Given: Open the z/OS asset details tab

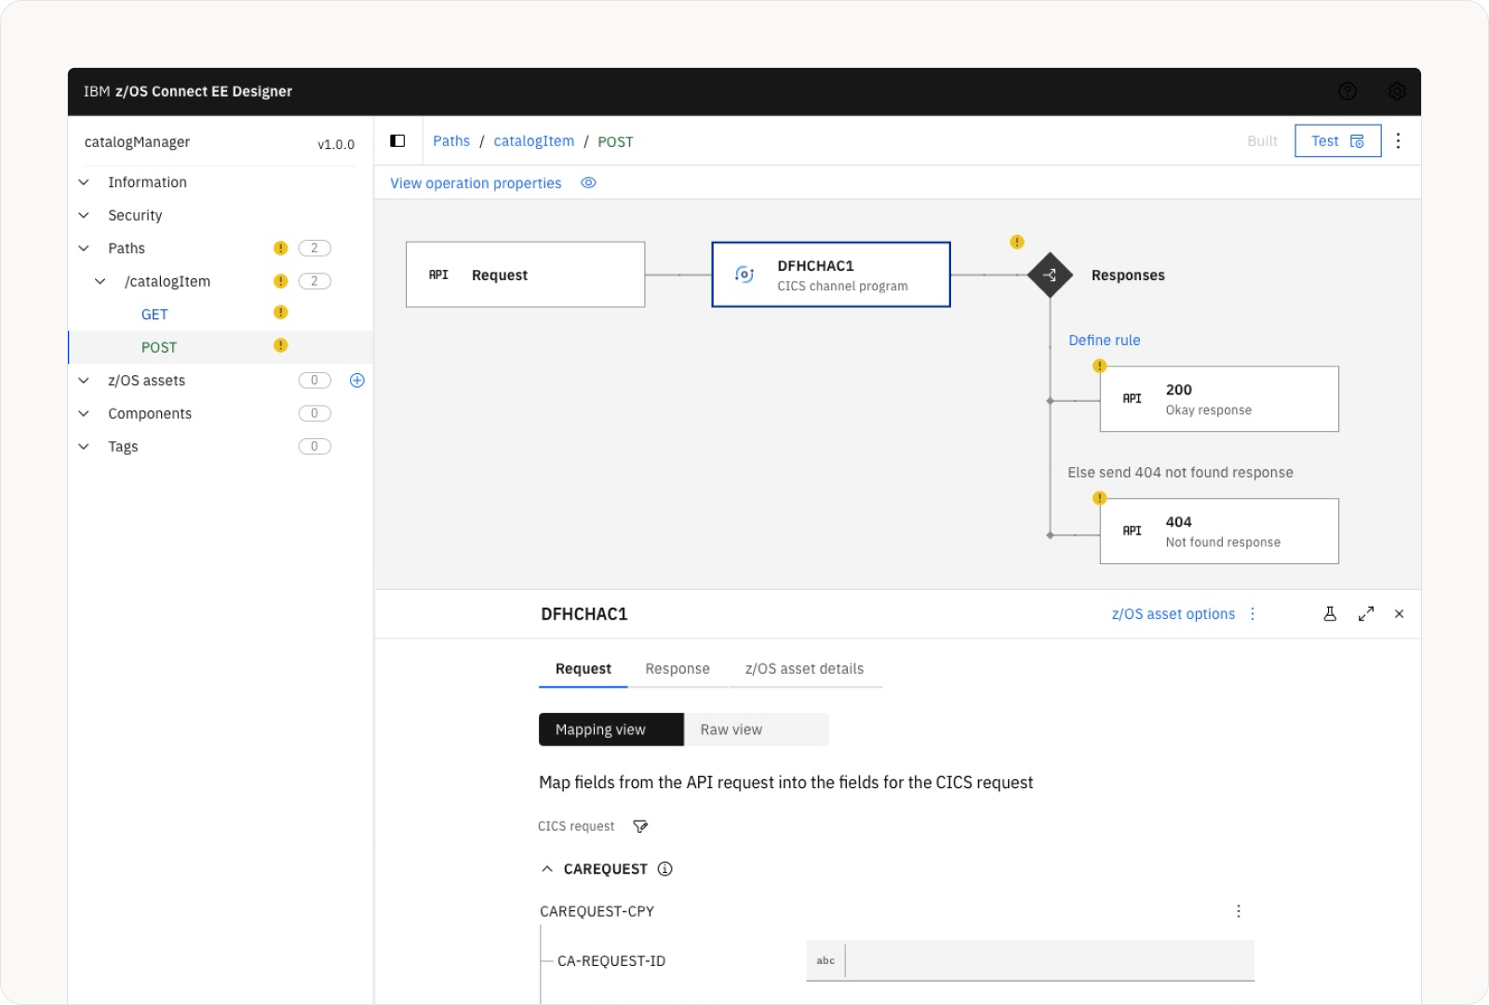Looking at the screenshot, I should tap(805, 669).
